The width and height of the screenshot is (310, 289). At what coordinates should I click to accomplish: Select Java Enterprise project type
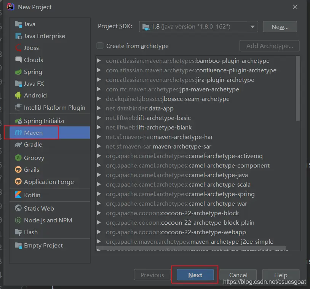click(44, 36)
